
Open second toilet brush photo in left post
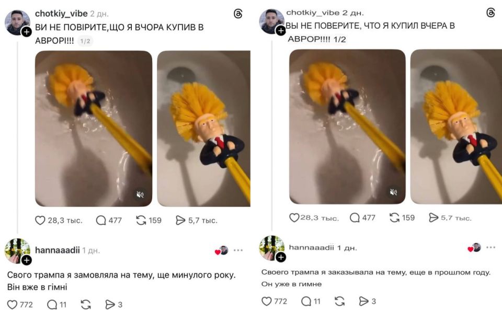click(203, 129)
